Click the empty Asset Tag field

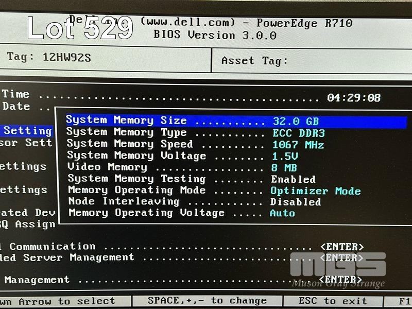click(345, 61)
